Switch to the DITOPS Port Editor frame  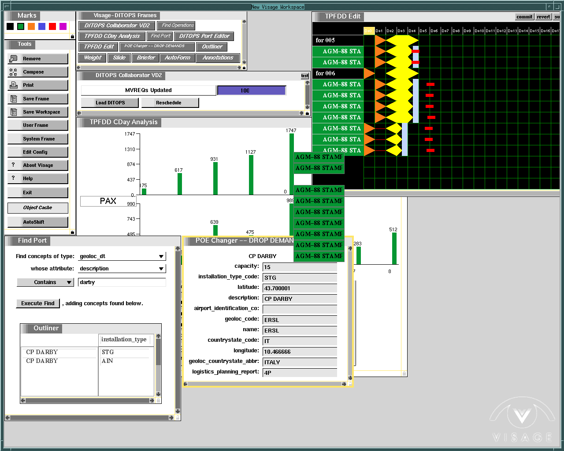204,36
